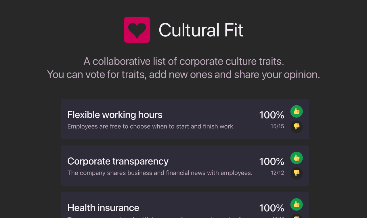
Task: Downvote Corporate transparency with thumbs down
Action: click(x=297, y=174)
